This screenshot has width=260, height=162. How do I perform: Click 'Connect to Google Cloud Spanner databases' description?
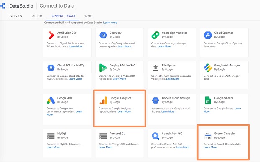(x=223, y=45)
